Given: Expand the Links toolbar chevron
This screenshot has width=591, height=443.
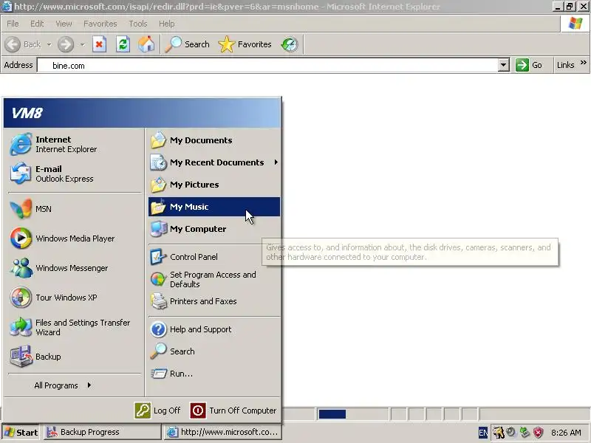Looking at the screenshot, I should click(584, 63).
